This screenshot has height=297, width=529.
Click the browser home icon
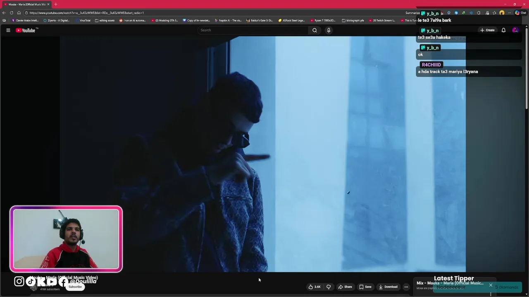coord(19,13)
